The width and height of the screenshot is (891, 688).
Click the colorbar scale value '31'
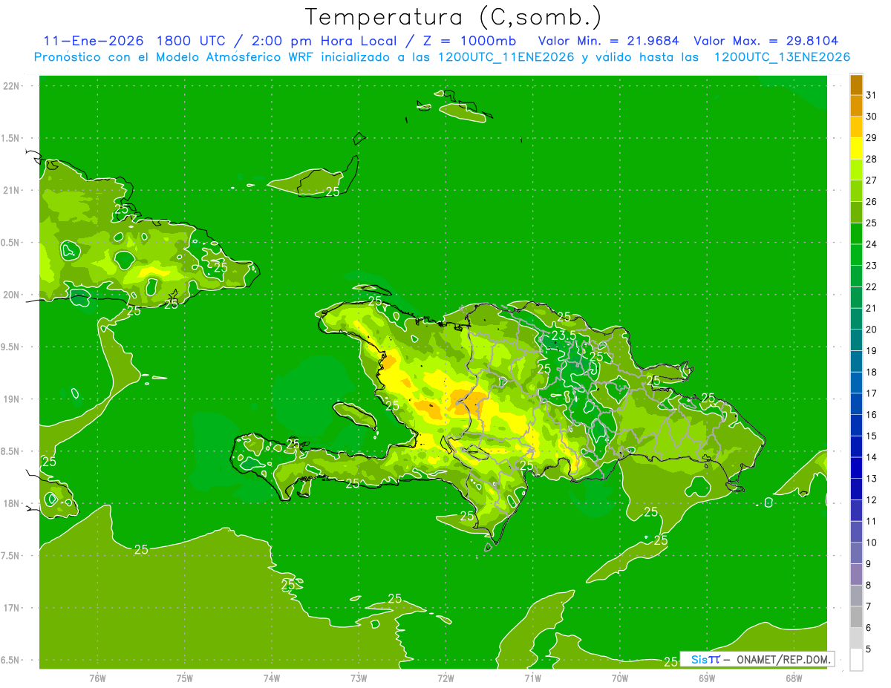click(871, 95)
